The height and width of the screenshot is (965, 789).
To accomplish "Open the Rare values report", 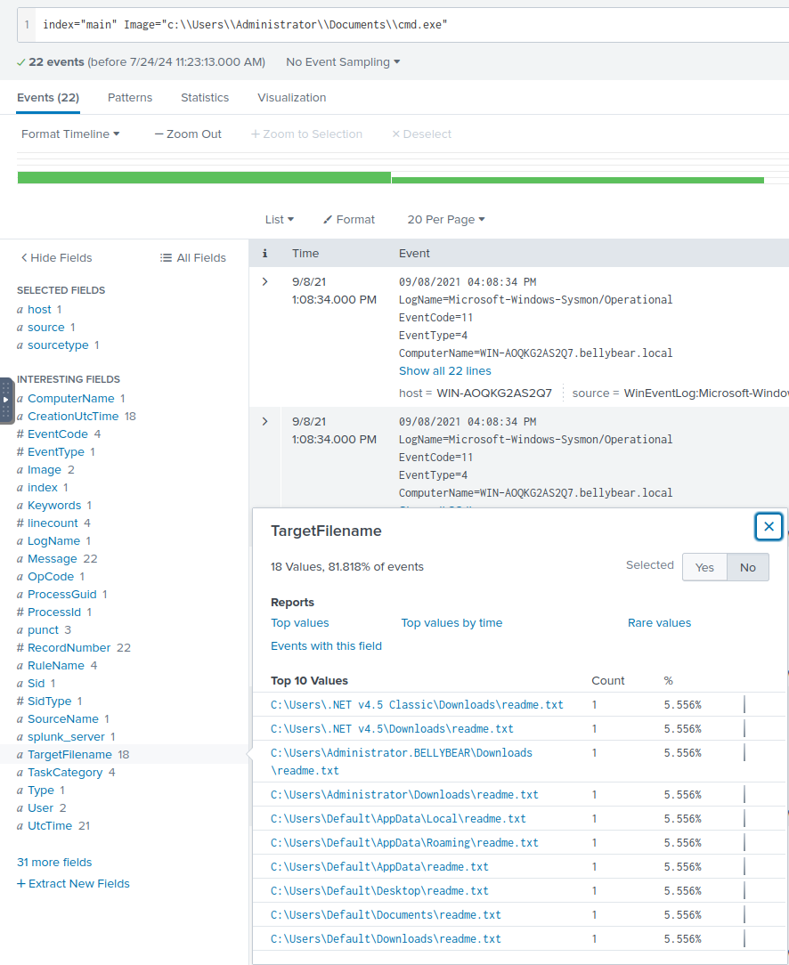I will click(659, 623).
